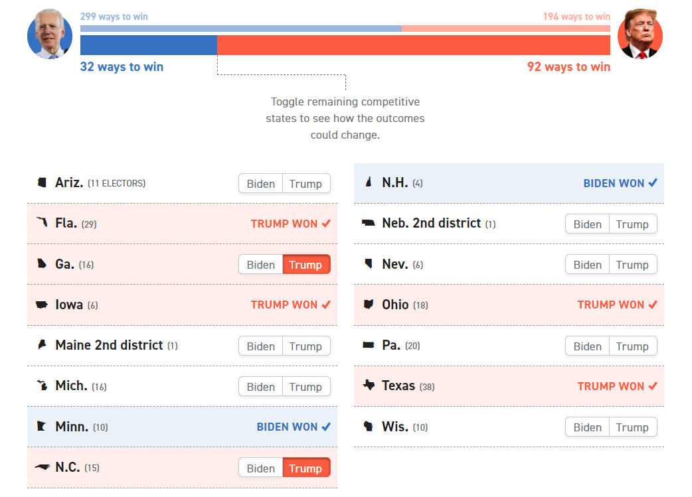The width and height of the screenshot is (692, 497).
Task: Click the Maine 2nd district shape icon
Action: click(x=42, y=344)
